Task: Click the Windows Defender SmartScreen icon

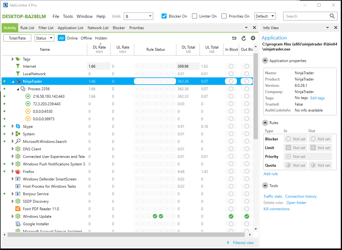Action: (18, 179)
